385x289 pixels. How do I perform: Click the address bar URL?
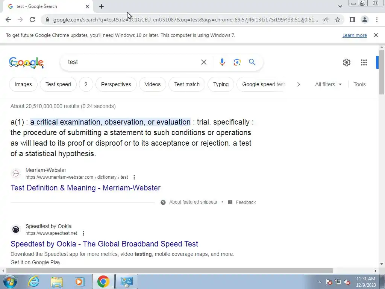[185, 20]
